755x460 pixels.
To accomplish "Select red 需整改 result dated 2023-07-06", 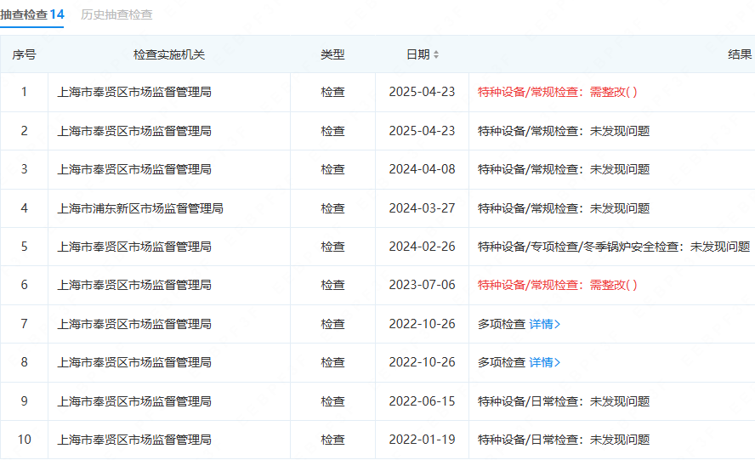I will [557, 285].
